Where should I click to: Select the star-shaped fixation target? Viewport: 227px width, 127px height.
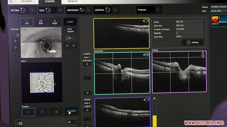coord(56,112)
